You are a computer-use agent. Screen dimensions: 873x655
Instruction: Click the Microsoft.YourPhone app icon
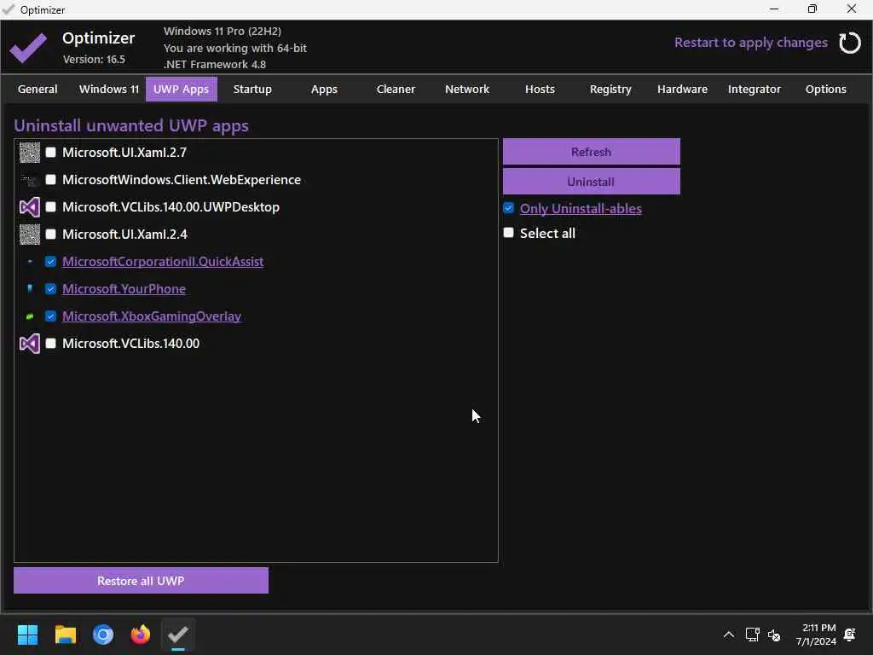point(30,288)
